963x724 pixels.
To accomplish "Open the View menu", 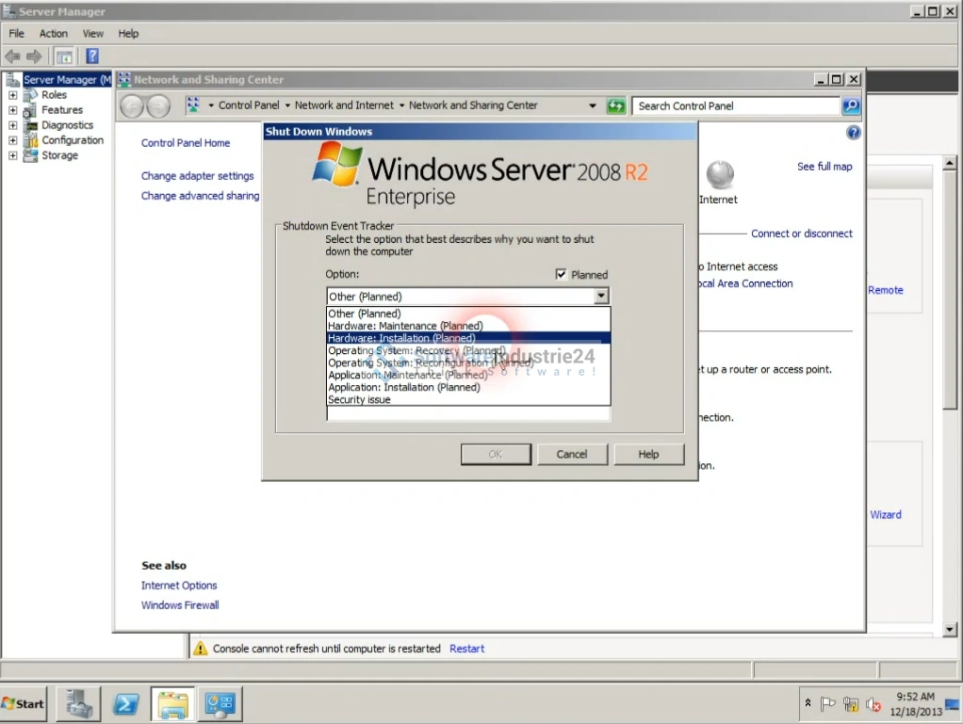I will [92, 33].
